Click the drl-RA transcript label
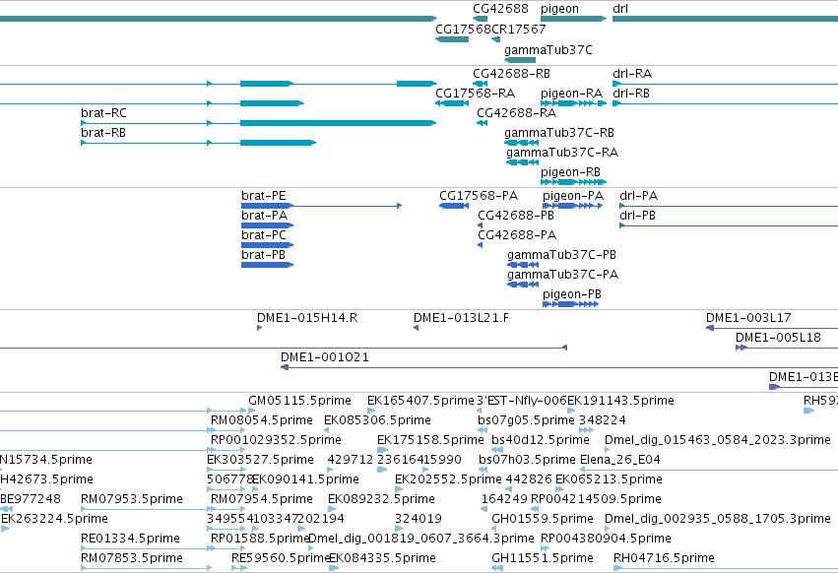 [x=632, y=73]
